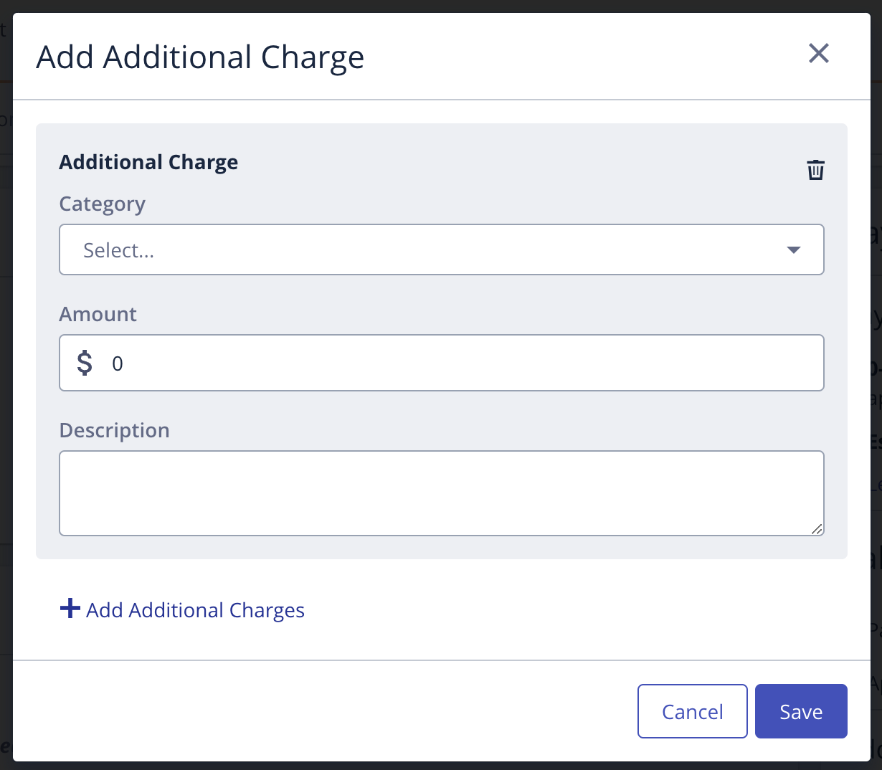Click the Add Additional Charges link
This screenshot has width=882, height=770.
tap(195, 609)
